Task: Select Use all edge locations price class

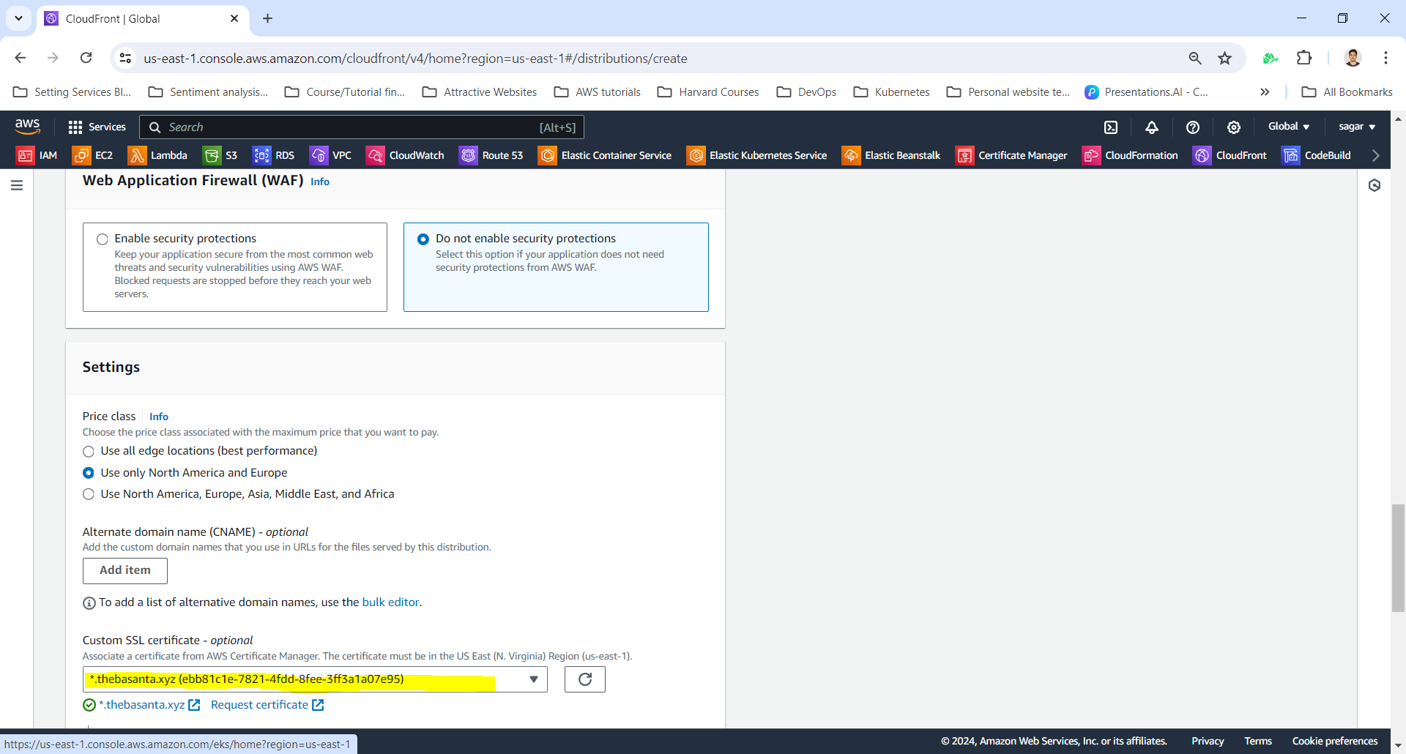Action: [89, 452]
